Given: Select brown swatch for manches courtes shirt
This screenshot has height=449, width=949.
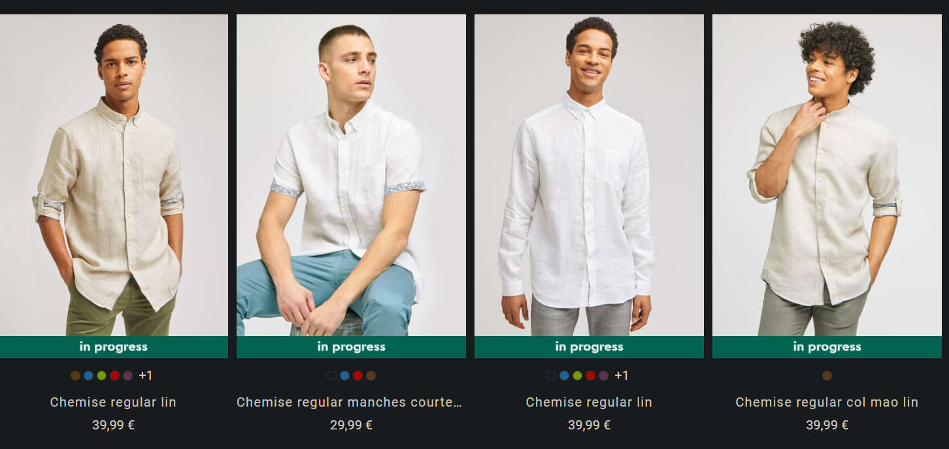Looking at the screenshot, I should pos(371,375).
